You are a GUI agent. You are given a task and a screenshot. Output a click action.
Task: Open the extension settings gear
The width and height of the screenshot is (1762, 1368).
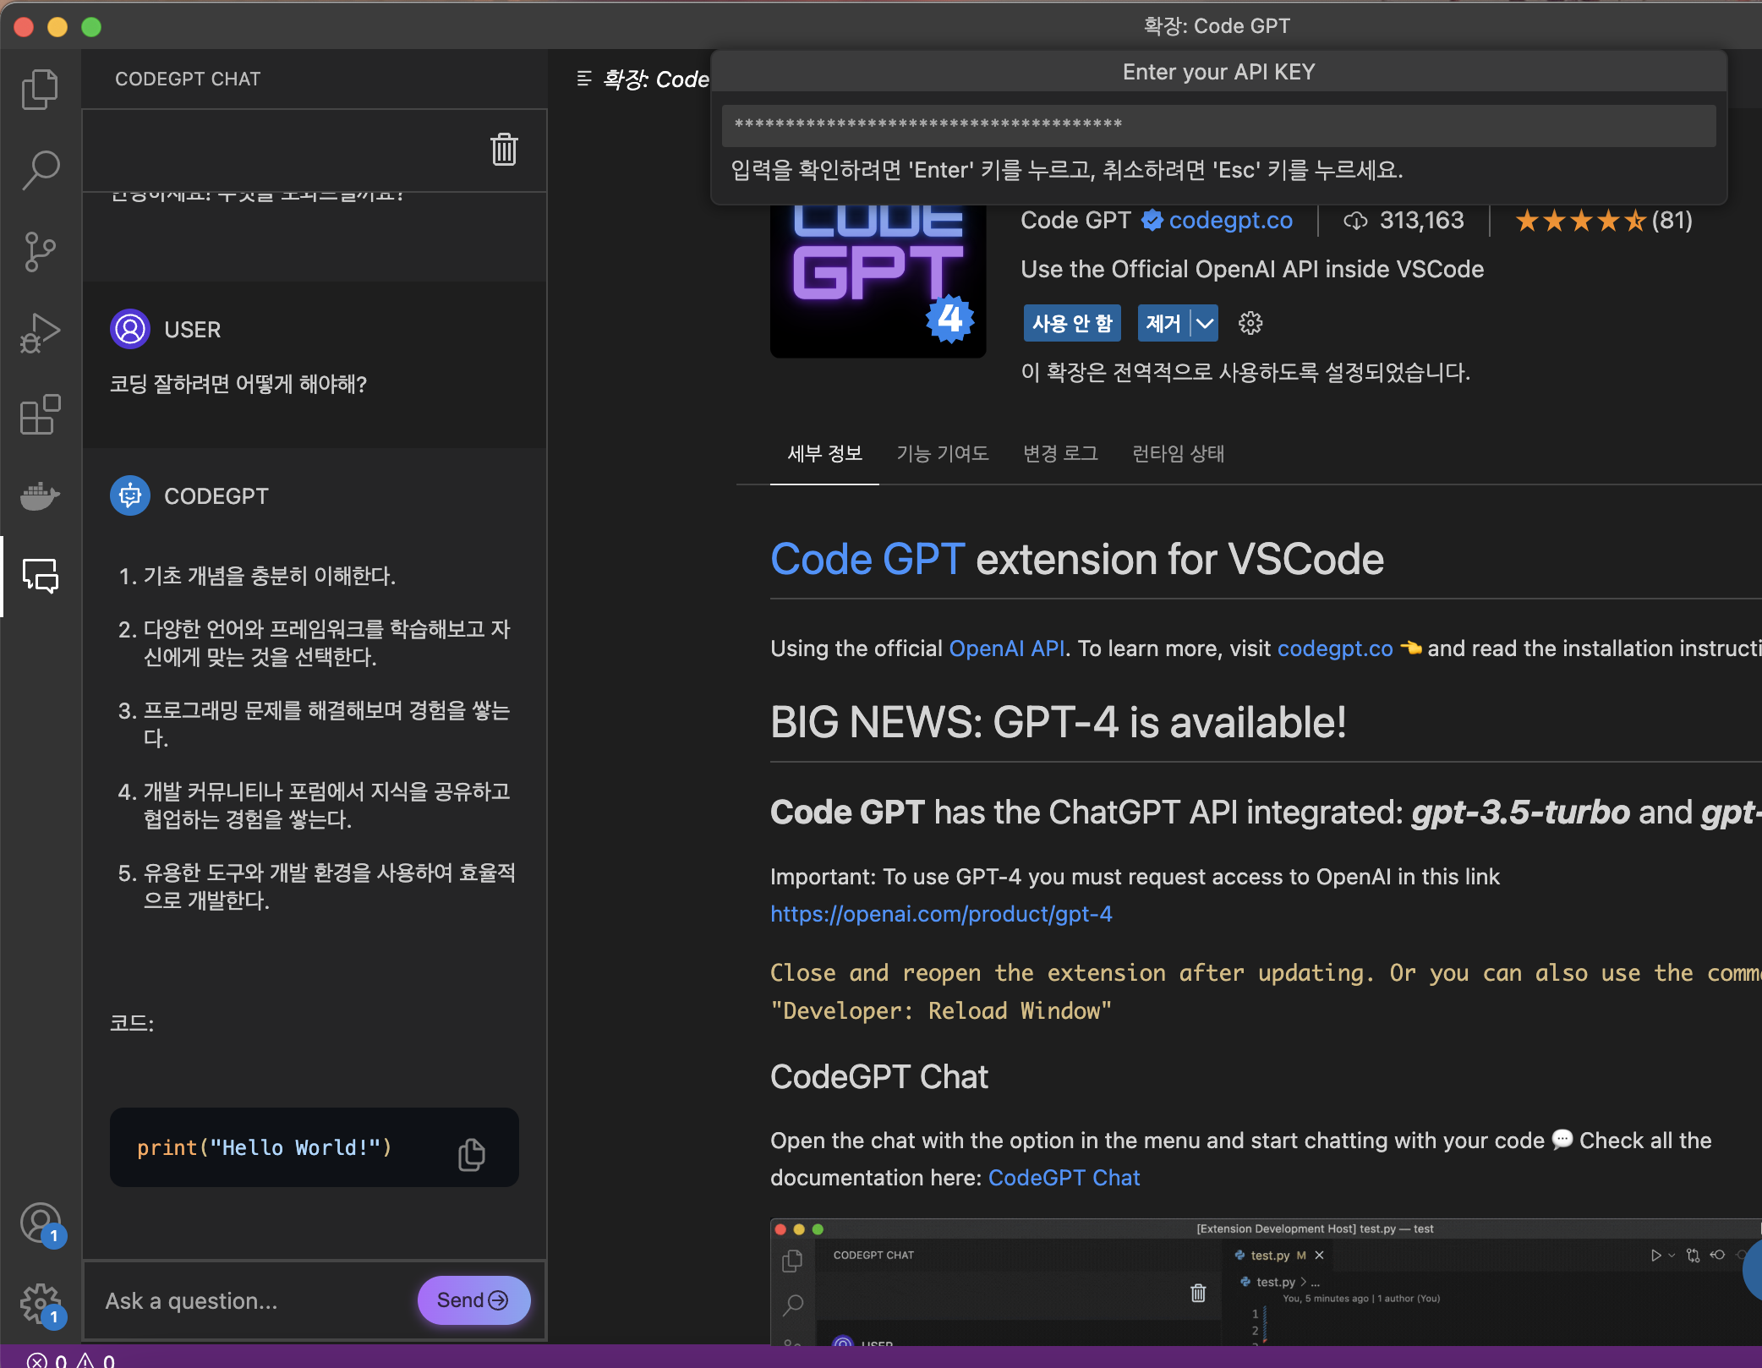pyautogui.click(x=1250, y=323)
